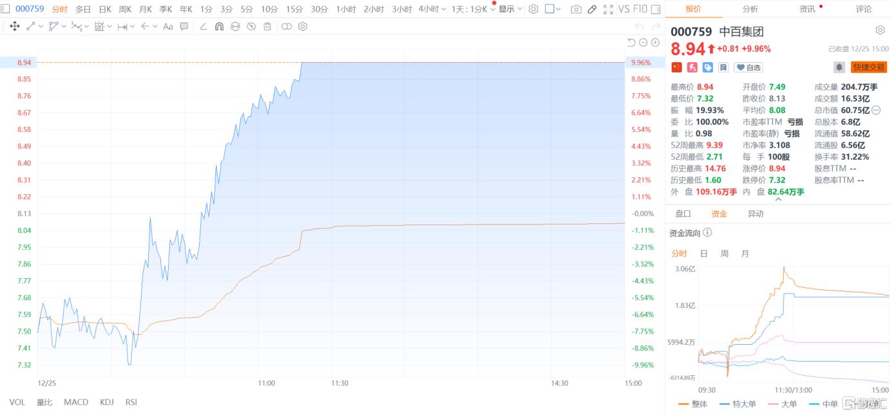Expand trend line tool options arrow
891x414 pixels.
[41, 27]
